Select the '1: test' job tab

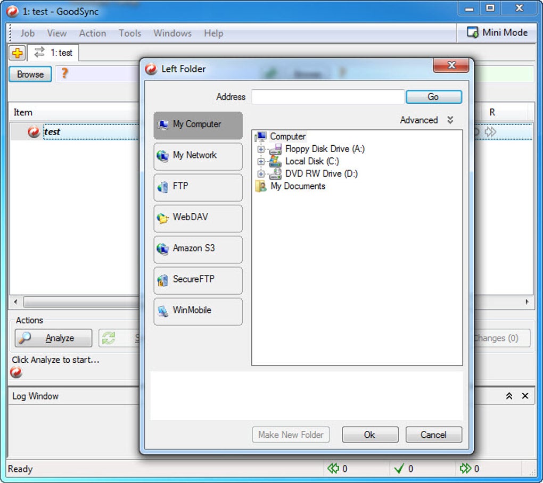[53, 53]
